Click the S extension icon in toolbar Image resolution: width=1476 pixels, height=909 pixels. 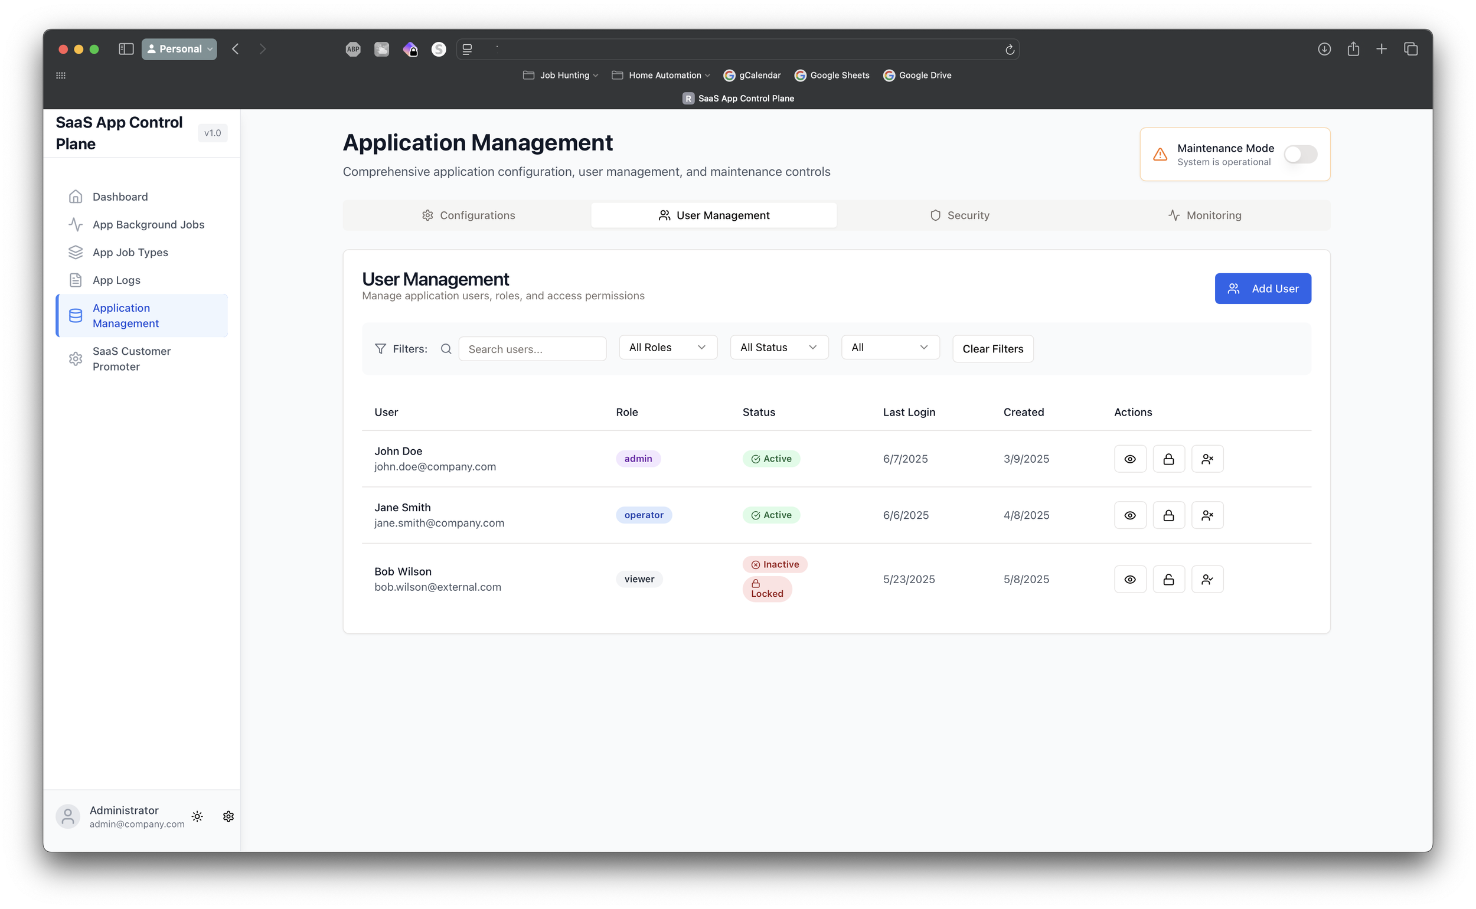(x=439, y=50)
